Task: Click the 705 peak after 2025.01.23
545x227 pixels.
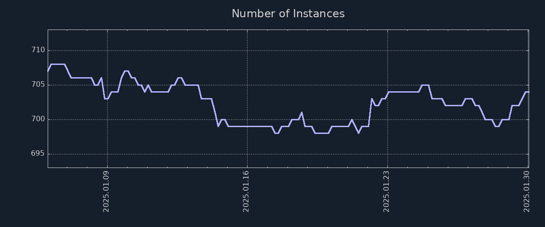Action: [425, 85]
